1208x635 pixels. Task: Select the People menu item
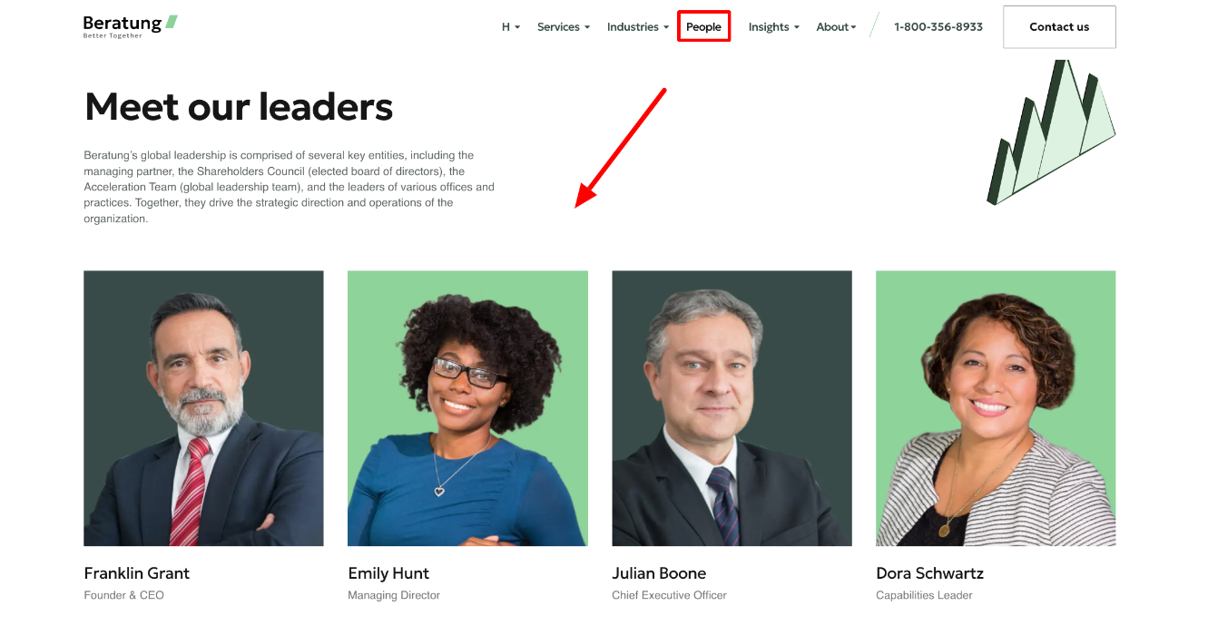703,27
